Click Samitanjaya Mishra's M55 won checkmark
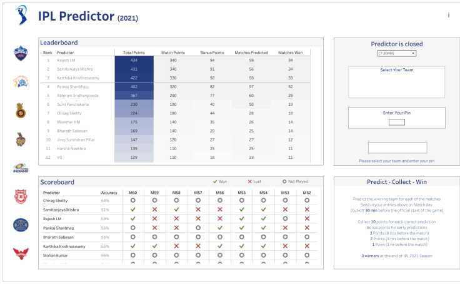The image size is (460, 284). pyautogui.click(x=241, y=210)
